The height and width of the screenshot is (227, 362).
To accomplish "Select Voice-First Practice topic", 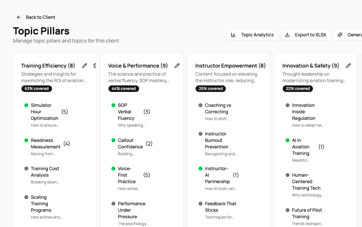I will (127, 175).
